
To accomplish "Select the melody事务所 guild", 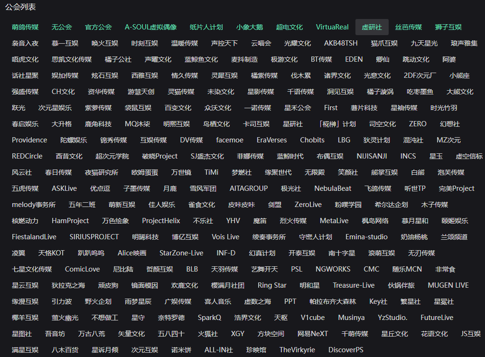I will [x=34, y=205].
